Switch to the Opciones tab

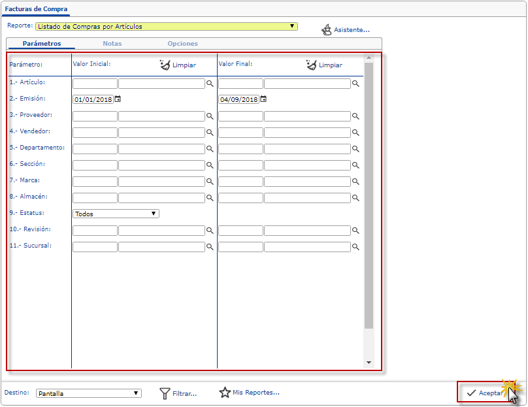[x=182, y=44]
